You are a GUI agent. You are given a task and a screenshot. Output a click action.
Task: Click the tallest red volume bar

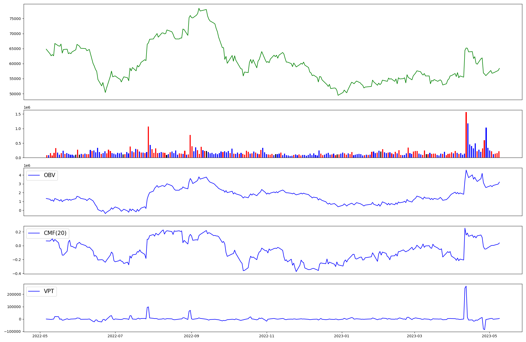point(466,135)
